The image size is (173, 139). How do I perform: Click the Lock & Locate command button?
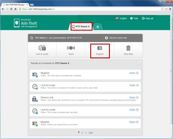click(42, 50)
